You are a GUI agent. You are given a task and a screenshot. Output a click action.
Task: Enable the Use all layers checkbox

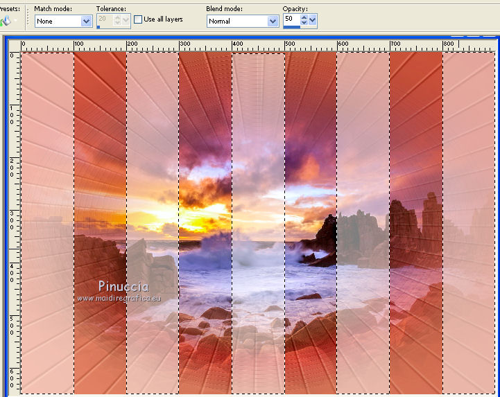(138, 19)
